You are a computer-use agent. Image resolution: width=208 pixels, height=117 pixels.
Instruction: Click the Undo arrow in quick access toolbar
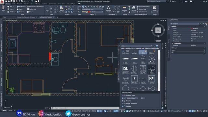click(25, 1)
